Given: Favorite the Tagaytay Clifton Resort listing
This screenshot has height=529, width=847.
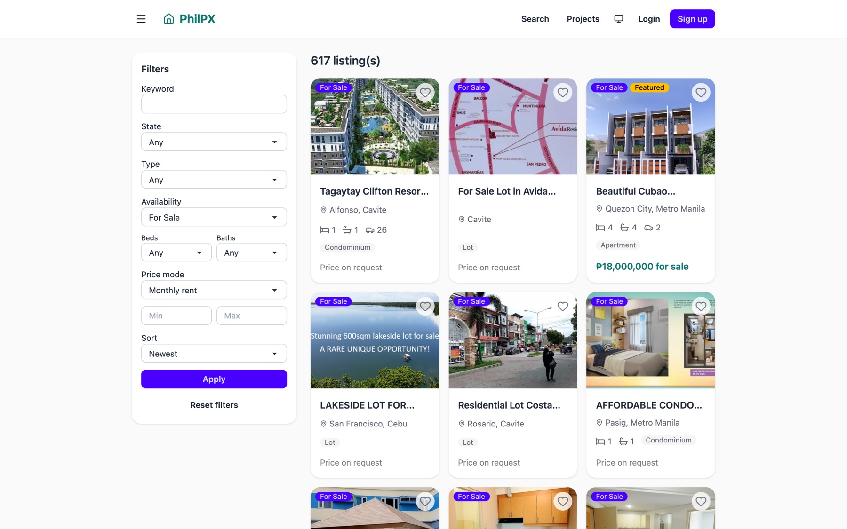Looking at the screenshot, I should pyautogui.click(x=425, y=92).
